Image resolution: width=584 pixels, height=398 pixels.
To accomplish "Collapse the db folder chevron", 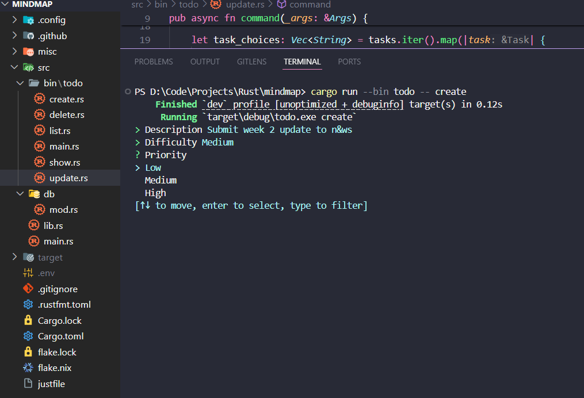I will point(20,194).
